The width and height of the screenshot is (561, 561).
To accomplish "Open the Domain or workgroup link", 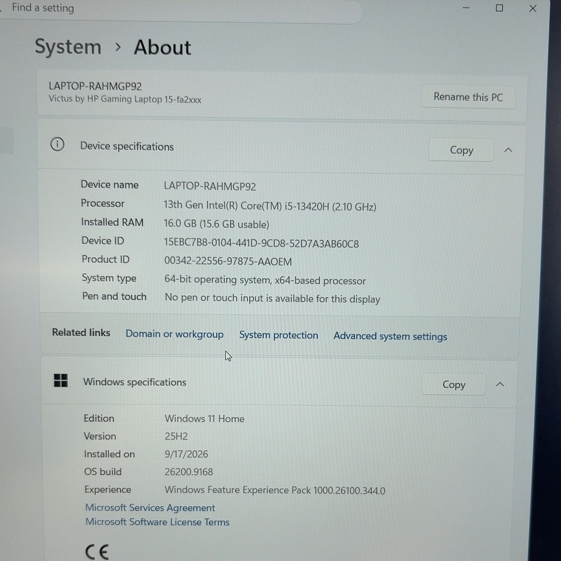I will pos(174,334).
